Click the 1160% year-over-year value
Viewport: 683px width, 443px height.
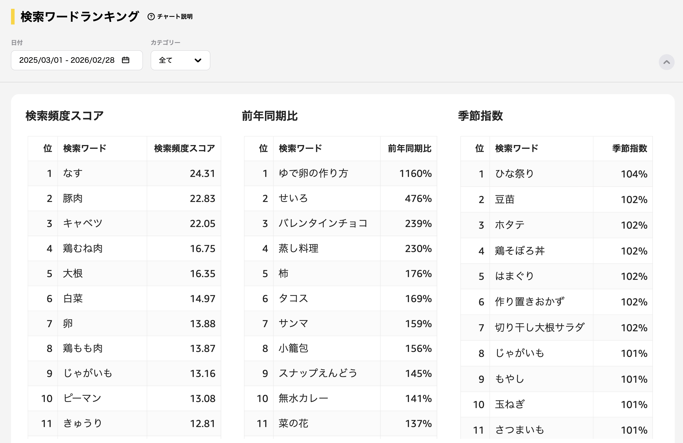[416, 173]
